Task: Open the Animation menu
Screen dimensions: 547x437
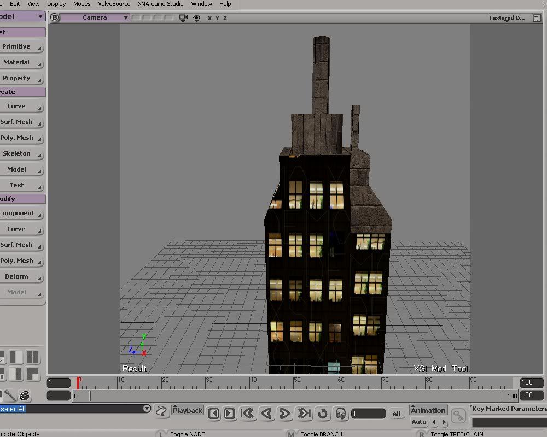Action: pyautogui.click(x=428, y=410)
